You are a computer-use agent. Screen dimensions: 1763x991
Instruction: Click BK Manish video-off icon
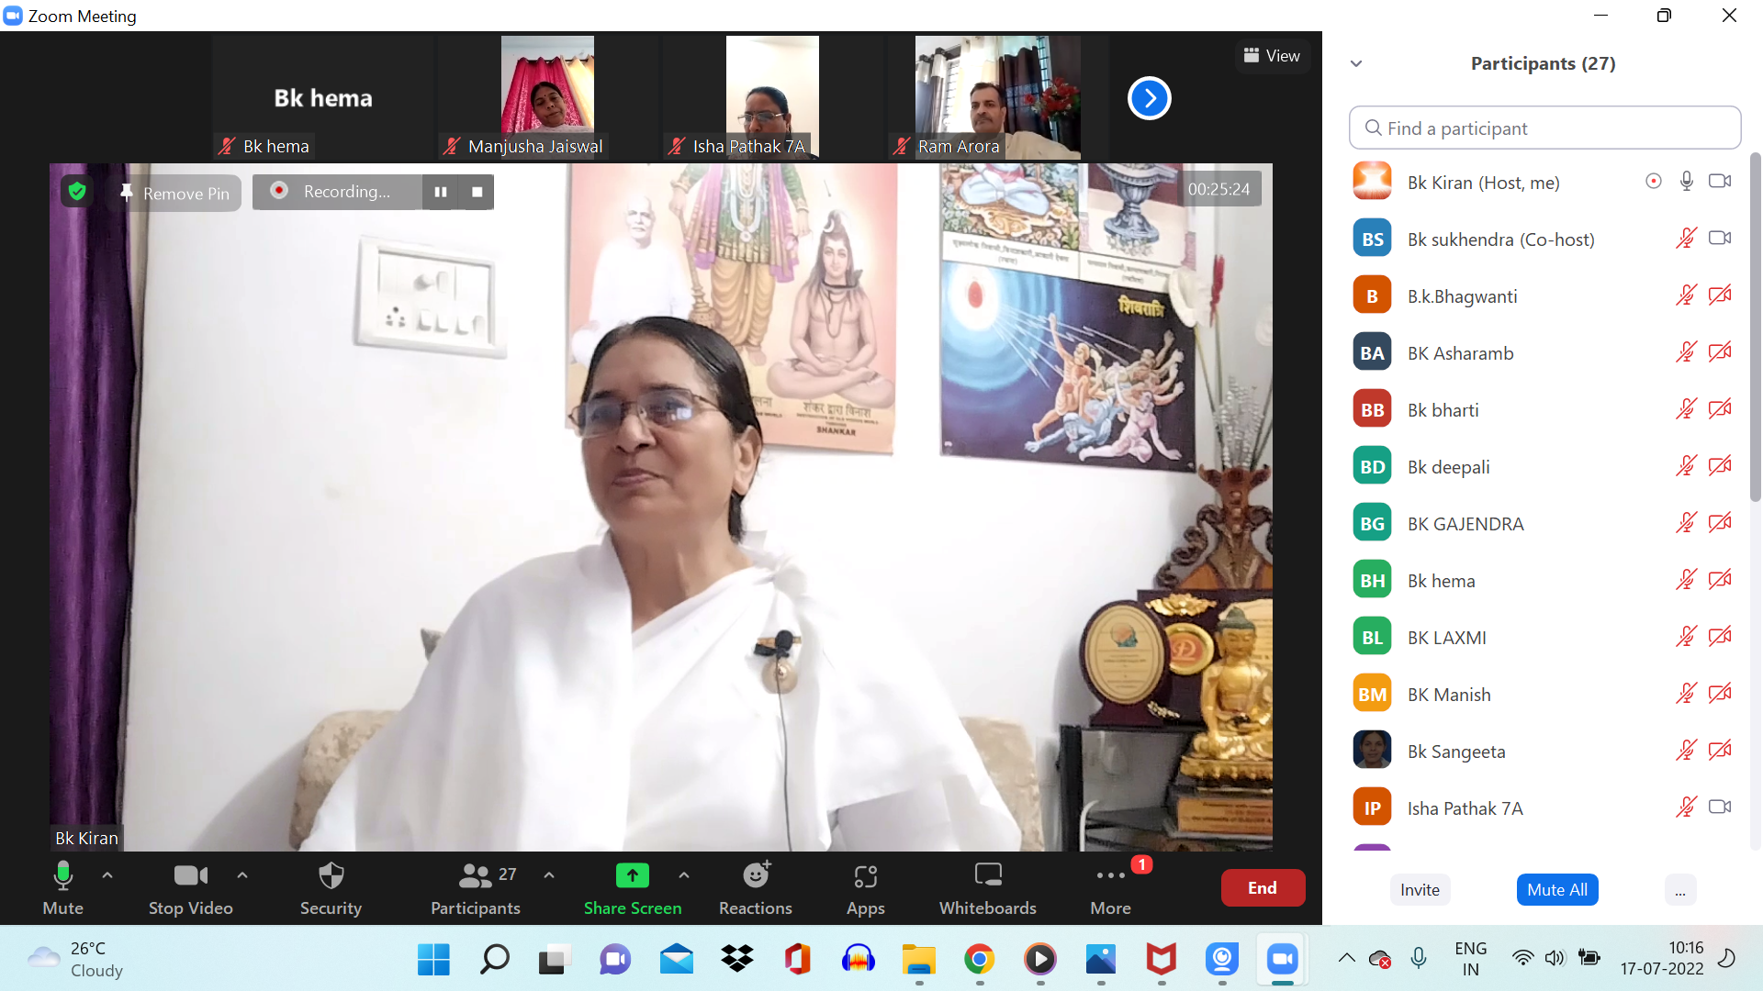coord(1720,694)
